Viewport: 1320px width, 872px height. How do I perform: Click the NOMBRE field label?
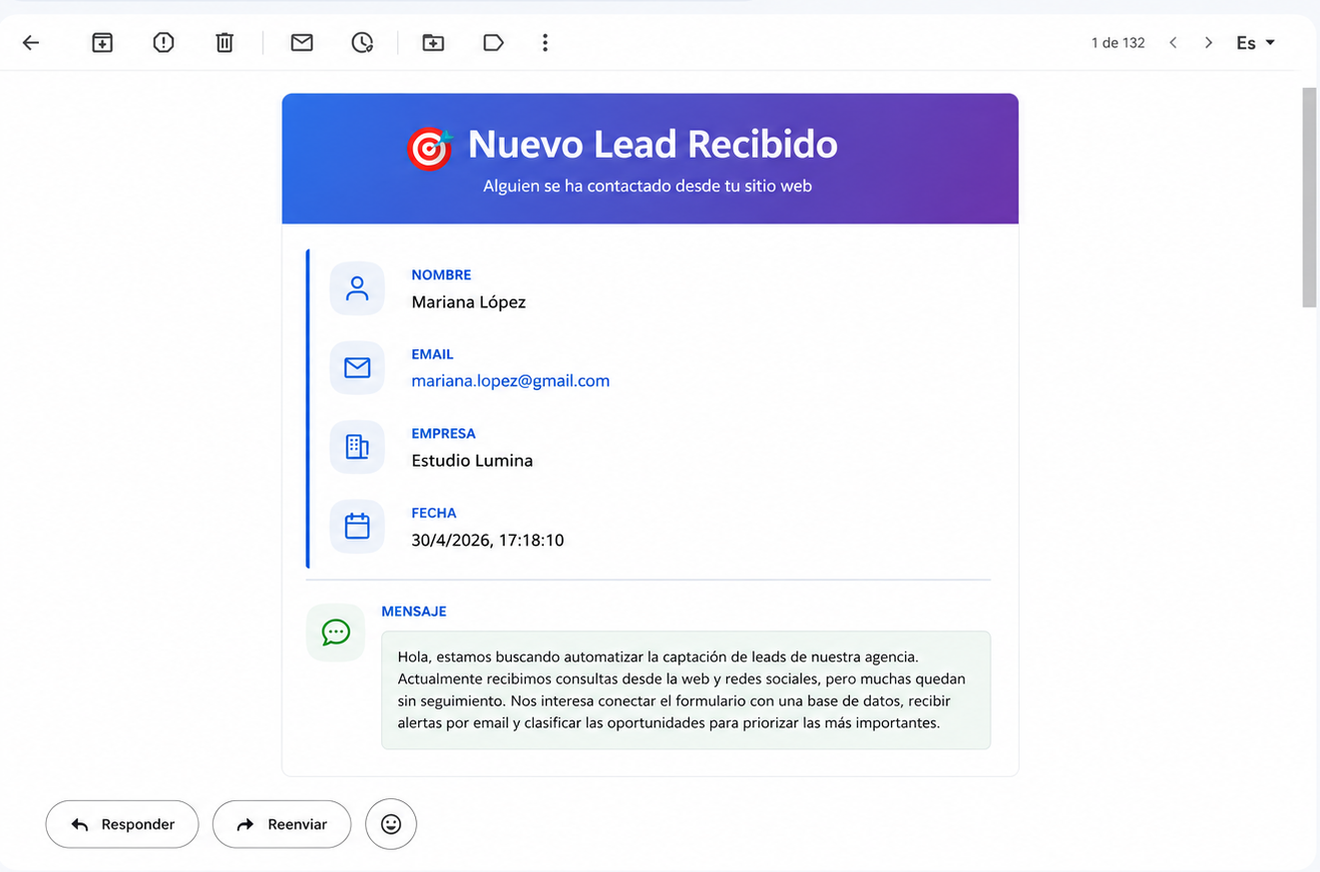[x=441, y=275]
